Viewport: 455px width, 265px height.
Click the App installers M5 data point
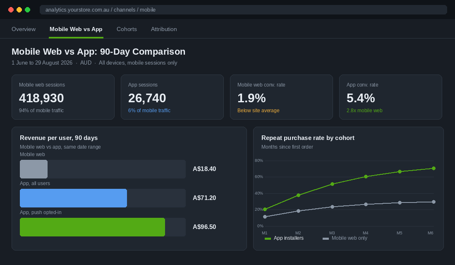click(x=400, y=172)
